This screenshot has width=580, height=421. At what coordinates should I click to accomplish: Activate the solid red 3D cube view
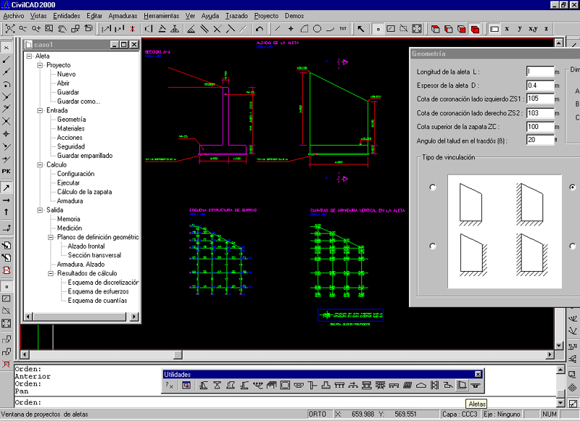point(475,29)
